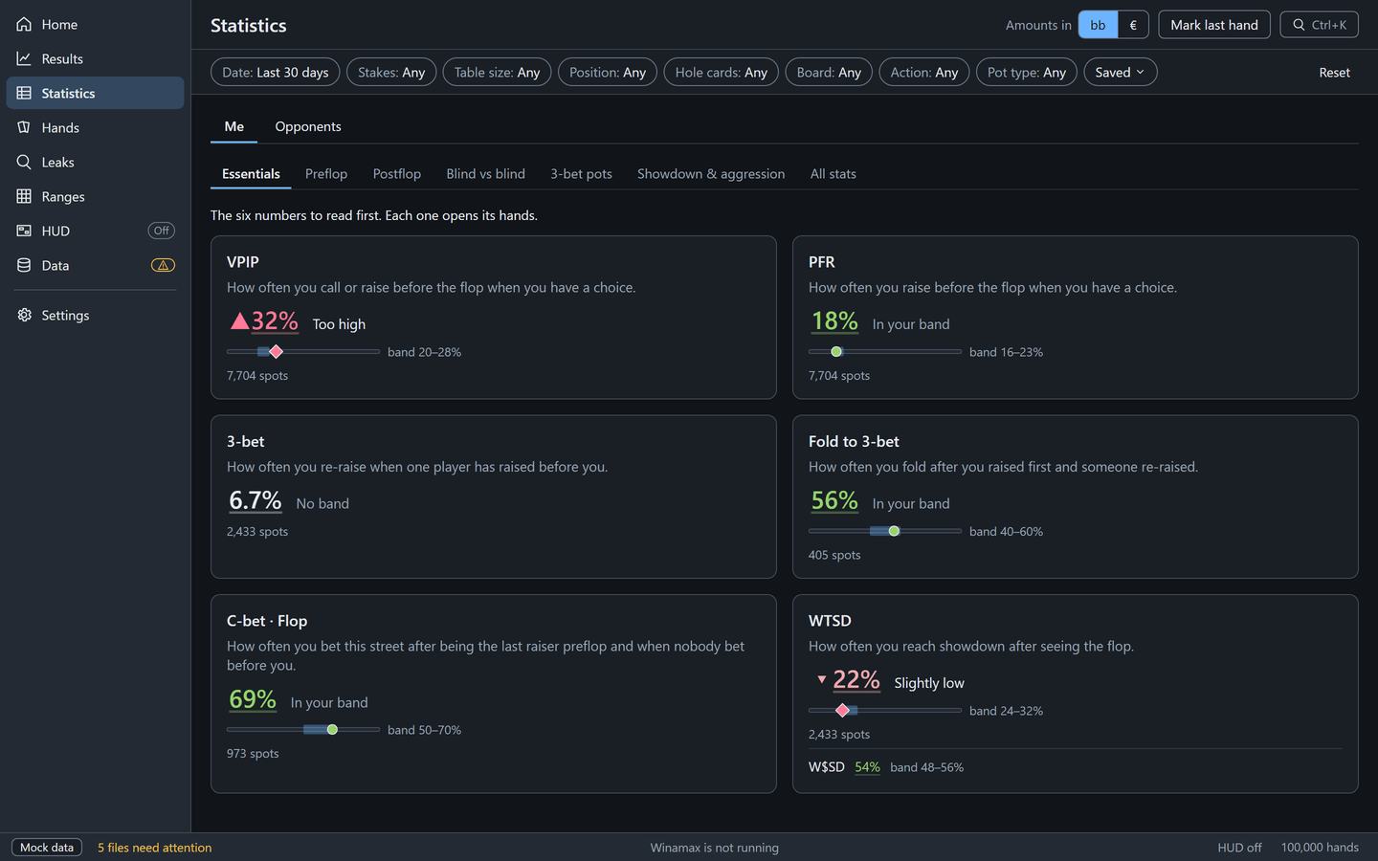Viewport: 1378px width, 861px height.
Task: Click the Statistics table icon in sidebar
Action: click(x=24, y=93)
